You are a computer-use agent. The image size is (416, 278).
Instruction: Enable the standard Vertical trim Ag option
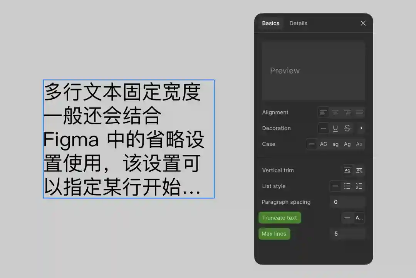click(x=347, y=170)
